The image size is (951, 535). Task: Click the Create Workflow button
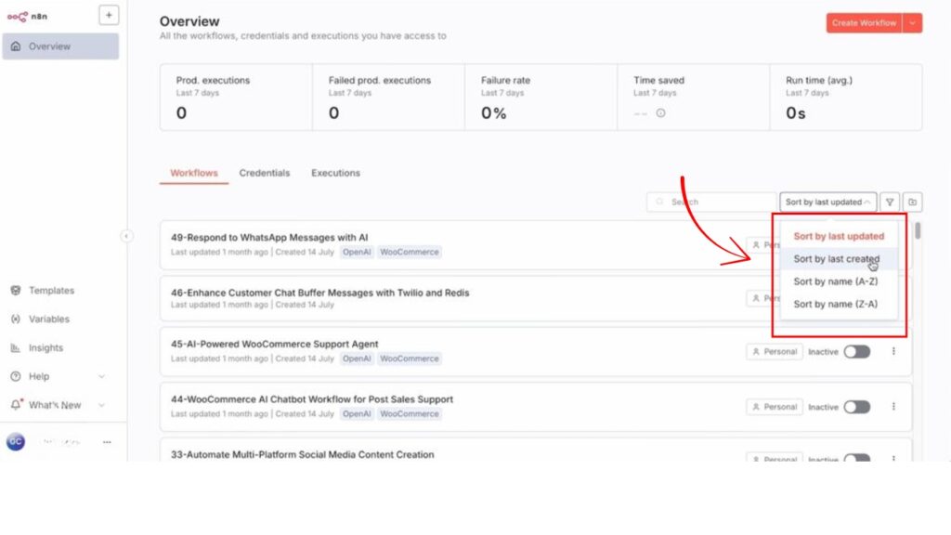pyautogui.click(x=864, y=23)
